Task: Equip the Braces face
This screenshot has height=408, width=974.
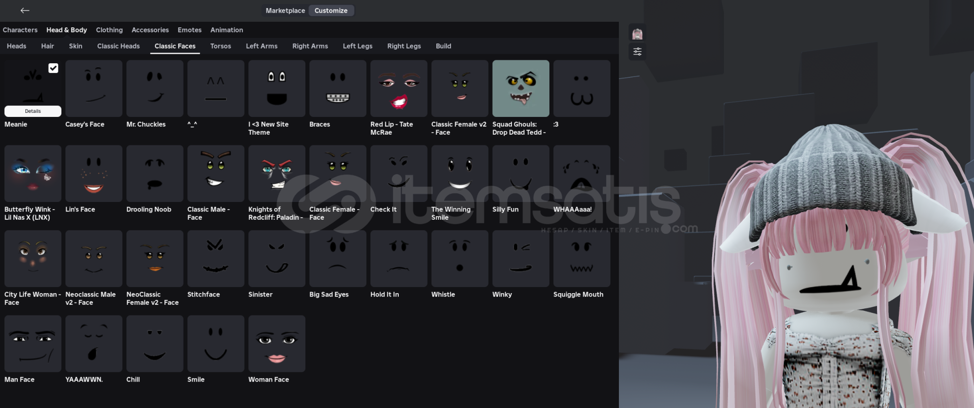Action: pyautogui.click(x=338, y=89)
